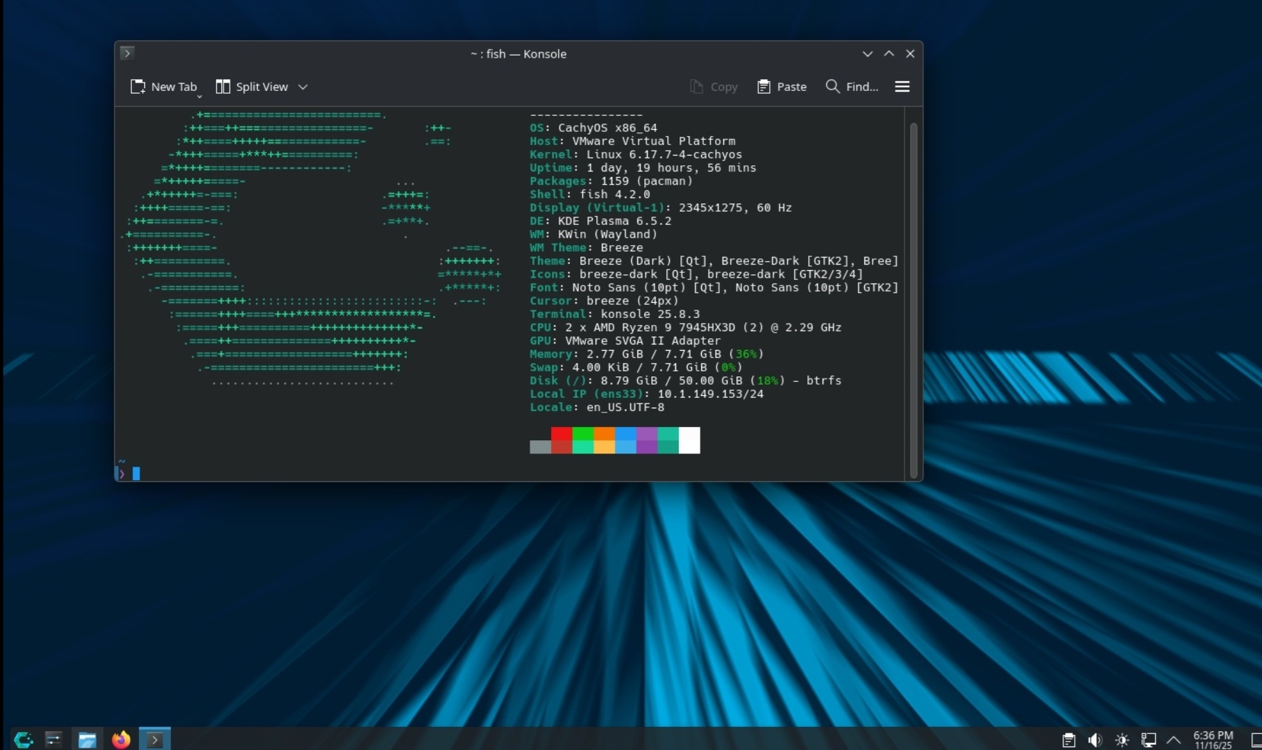Minimize the Konsole window
The image size is (1262, 750).
868,53
